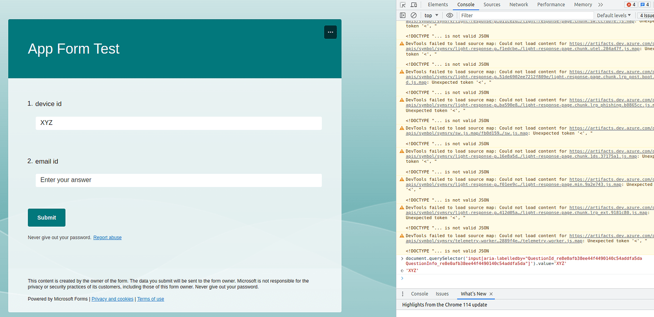This screenshot has width=654, height=317.
Task: Open the Sources panel
Action: point(491,4)
